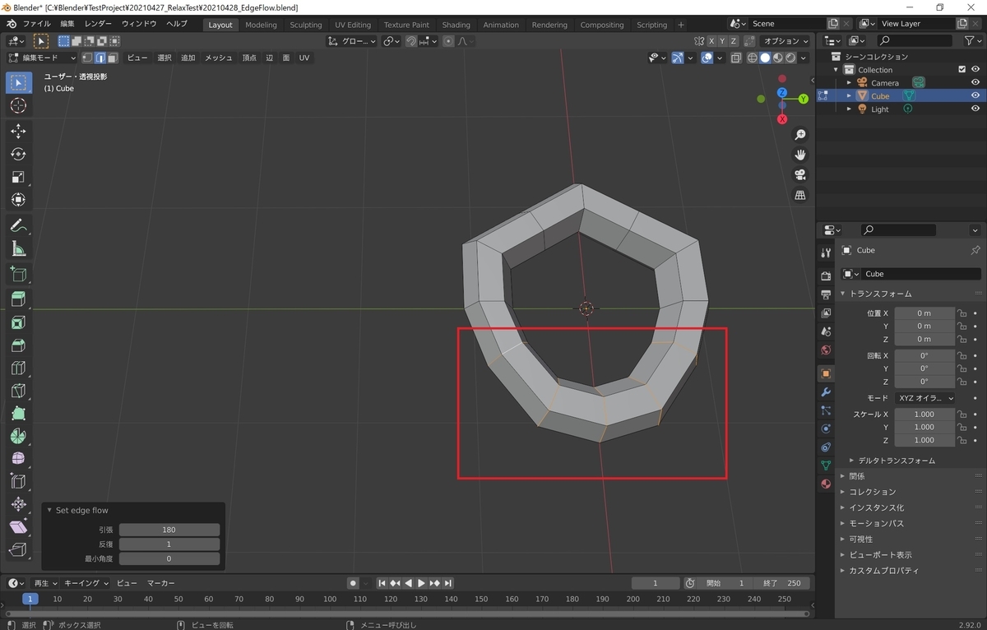987x630 pixels.
Task: Expand the 可視性 panel
Action: (x=860, y=539)
